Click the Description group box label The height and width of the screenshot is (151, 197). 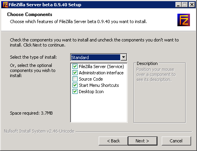147,63
